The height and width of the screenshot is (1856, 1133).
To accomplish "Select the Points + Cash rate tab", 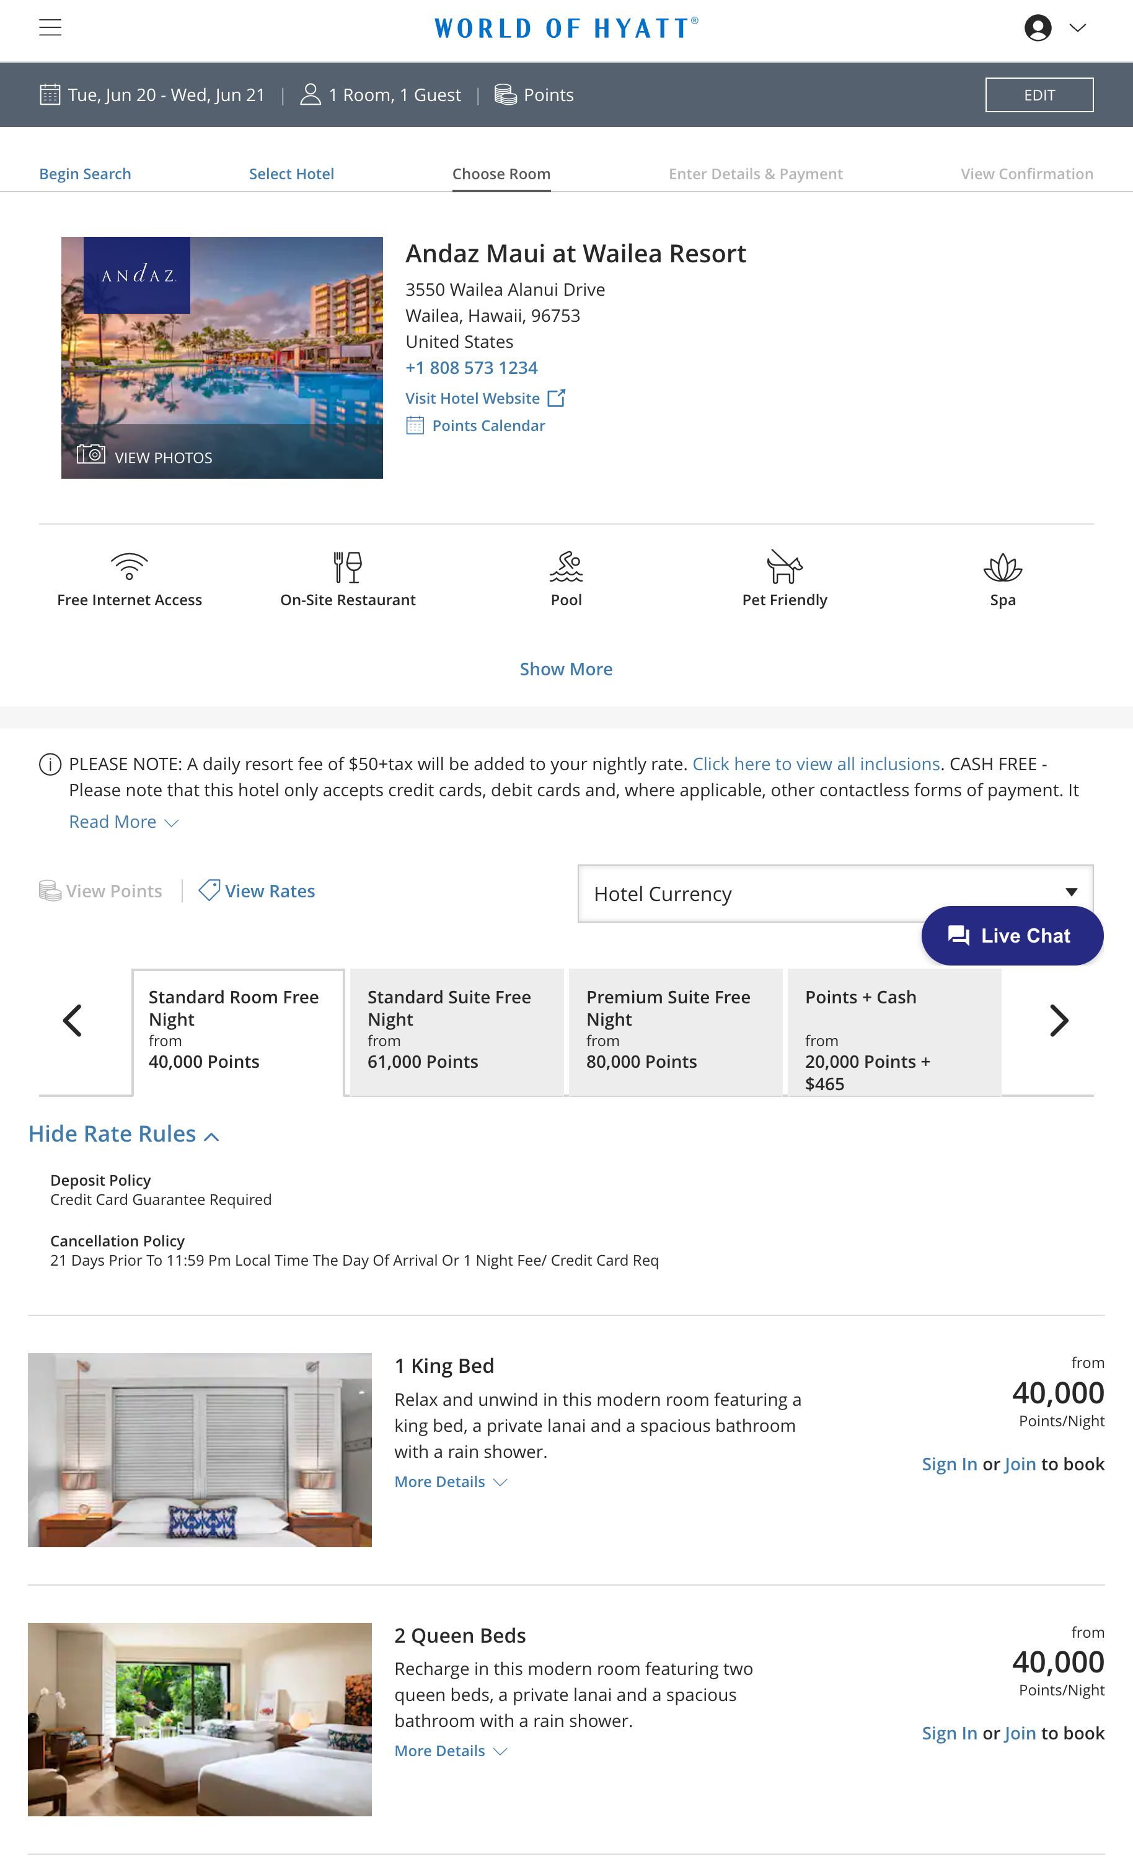I will (x=894, y=1031).
